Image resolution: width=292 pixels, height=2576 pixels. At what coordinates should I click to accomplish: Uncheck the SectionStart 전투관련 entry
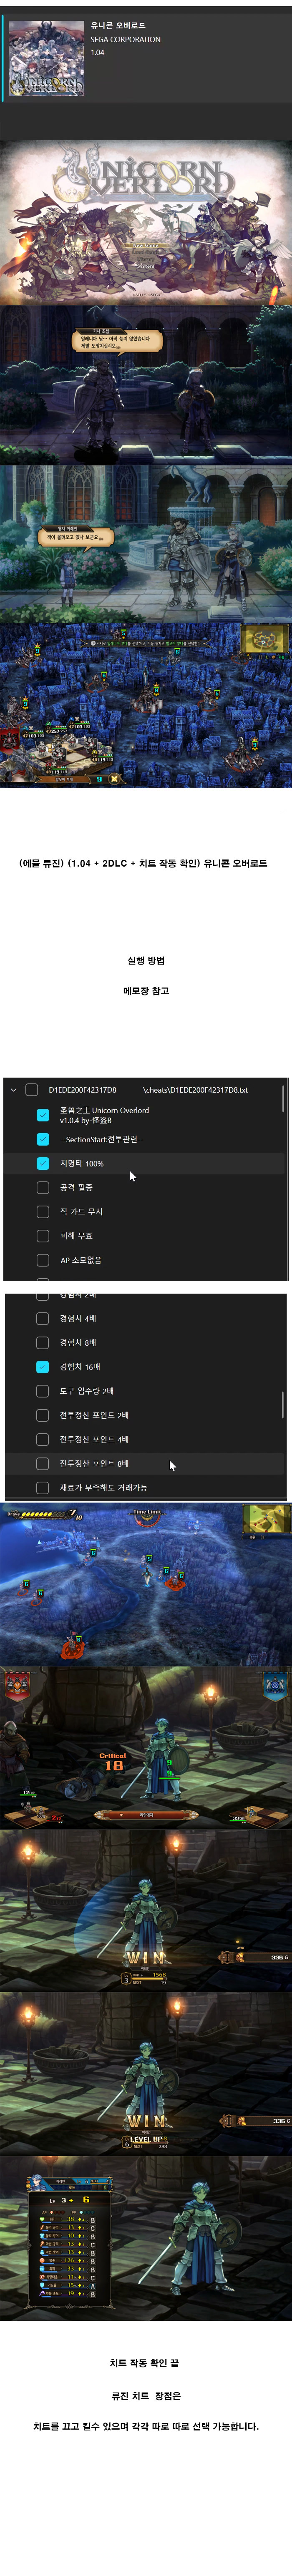(43, 1139)
